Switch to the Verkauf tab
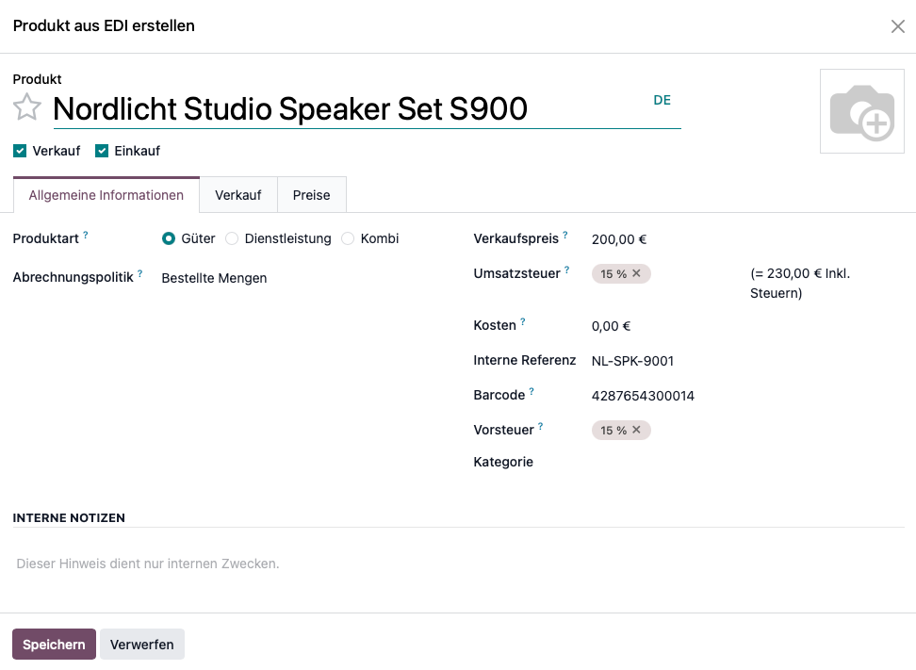This screenshot has height=670, width=916. 238,194
